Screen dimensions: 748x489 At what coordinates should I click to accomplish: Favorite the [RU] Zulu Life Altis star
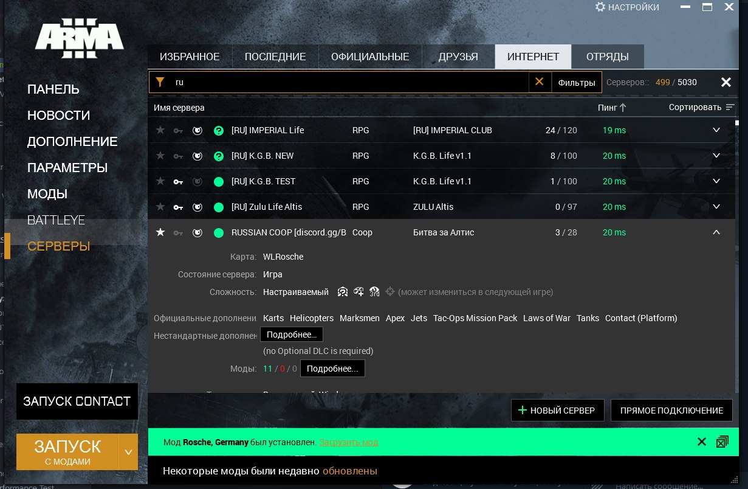[160, 207]
